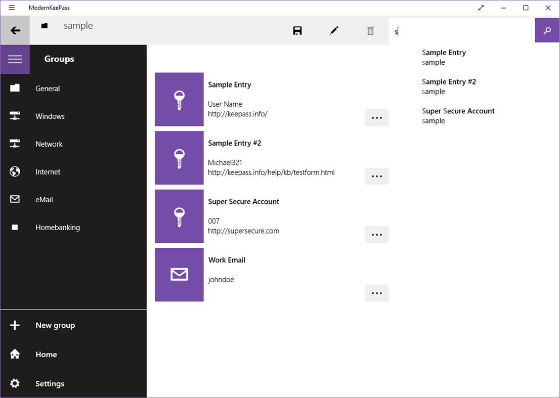Click the key icon on Sample Entry tile
The width and height of the screenshot is (560, 398).
[x=179, y=100]
